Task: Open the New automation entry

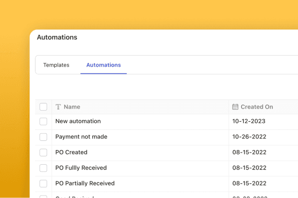Action: (78, 121)
